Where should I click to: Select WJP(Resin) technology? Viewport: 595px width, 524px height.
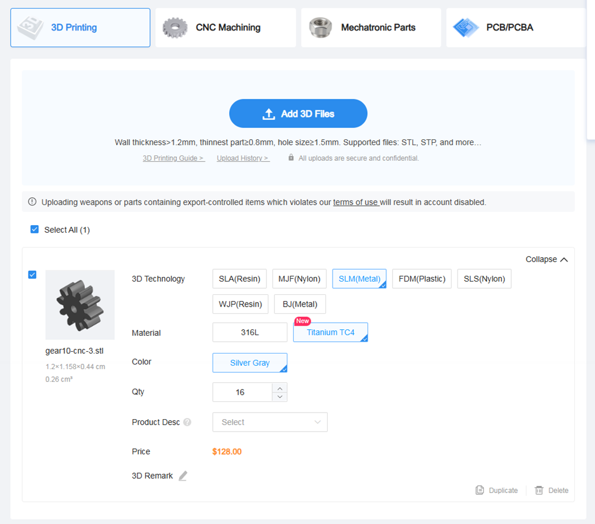point(240,304)
